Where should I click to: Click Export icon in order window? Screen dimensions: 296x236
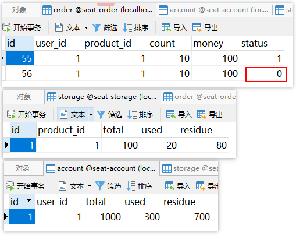(x=197, y=27)
